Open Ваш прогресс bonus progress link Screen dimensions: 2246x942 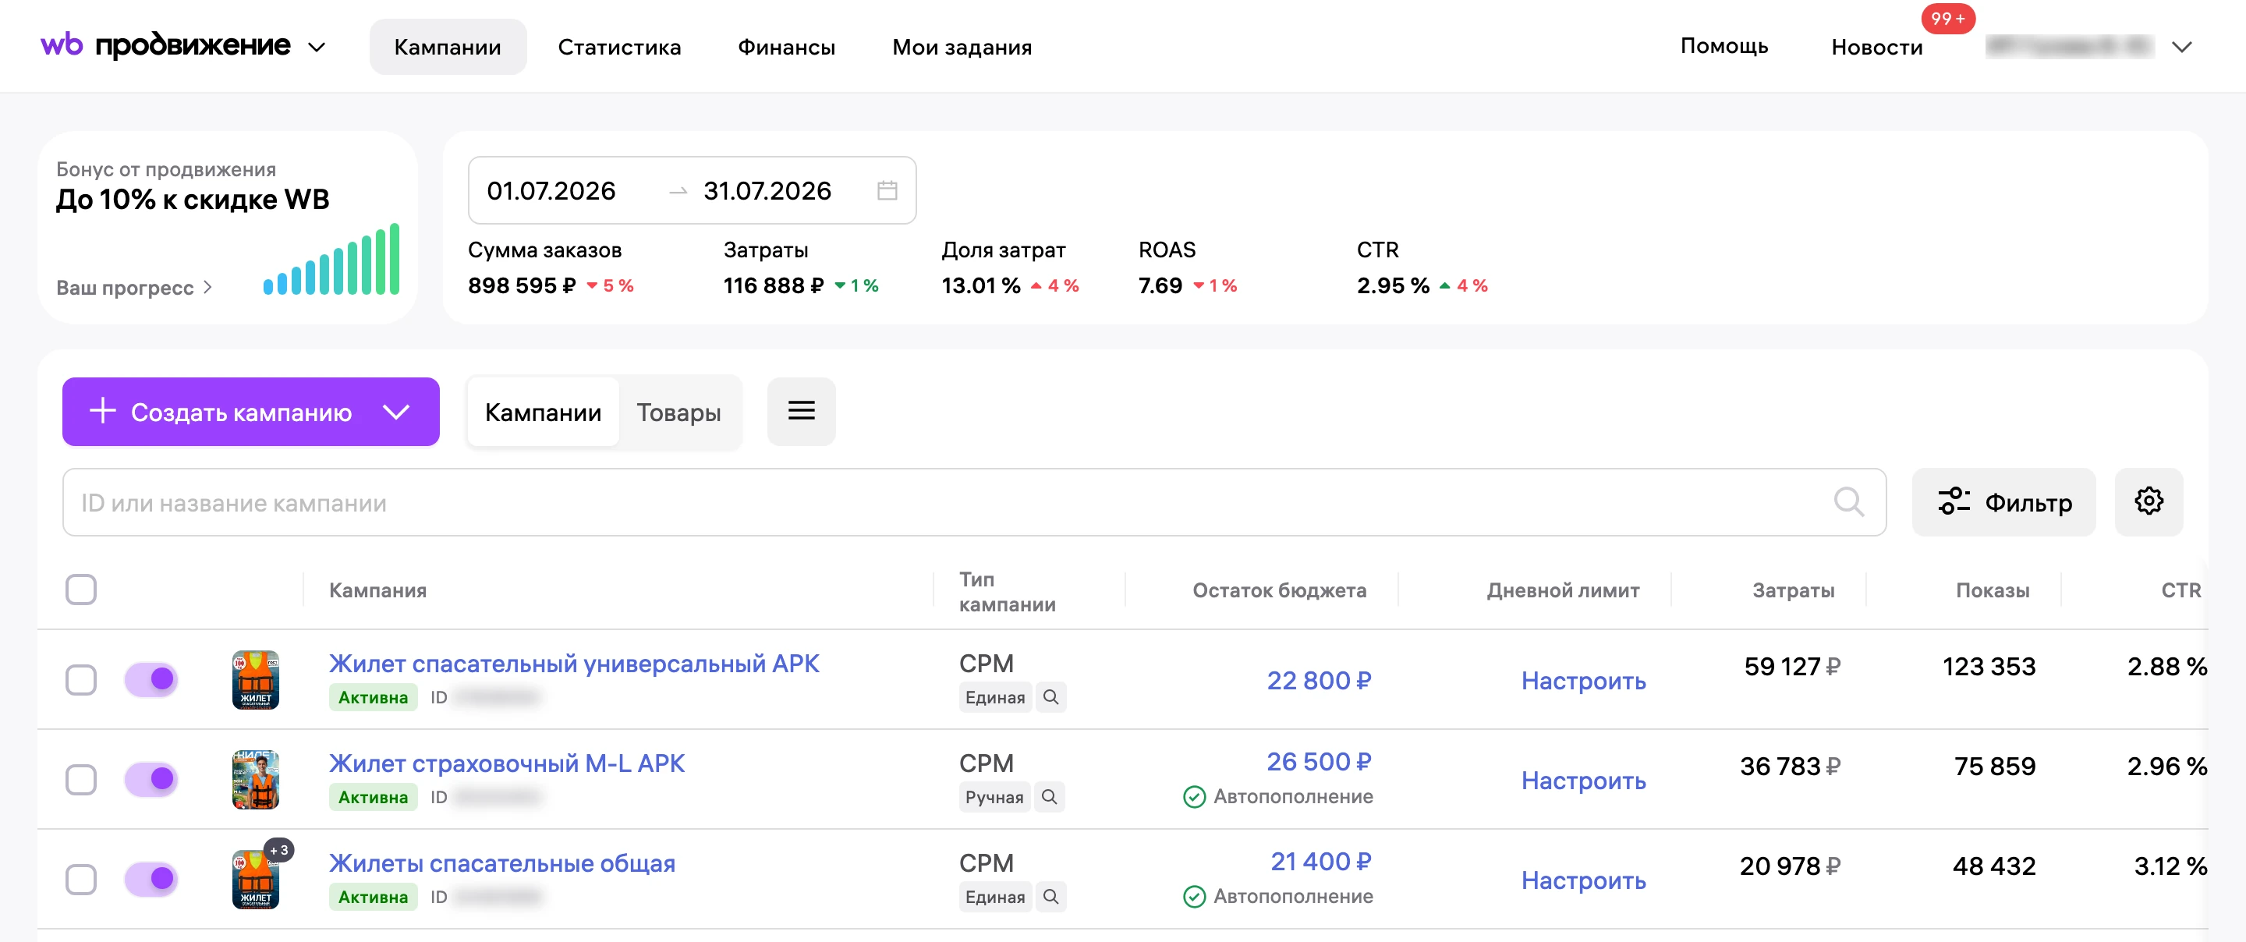[x=134, y=287]
